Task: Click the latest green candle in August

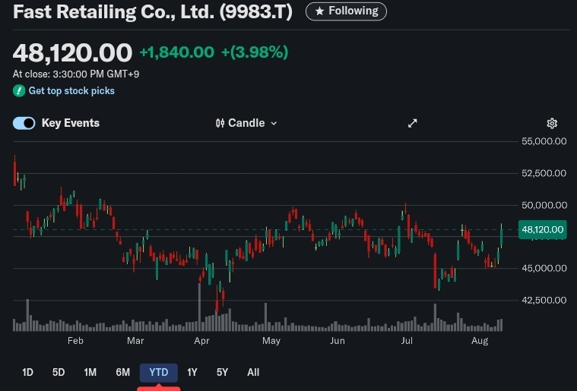Action: (501, 237)
